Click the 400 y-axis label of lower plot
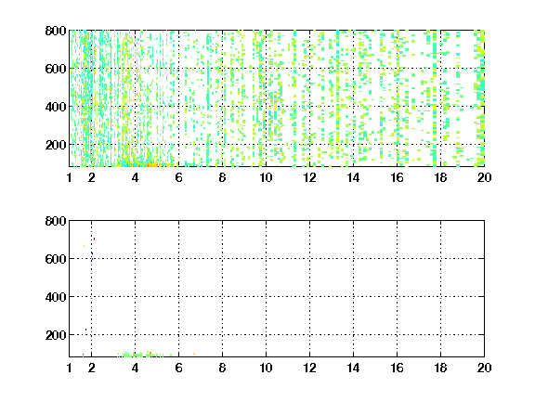This screenshot has height=401, width=535. click(56, 297)
